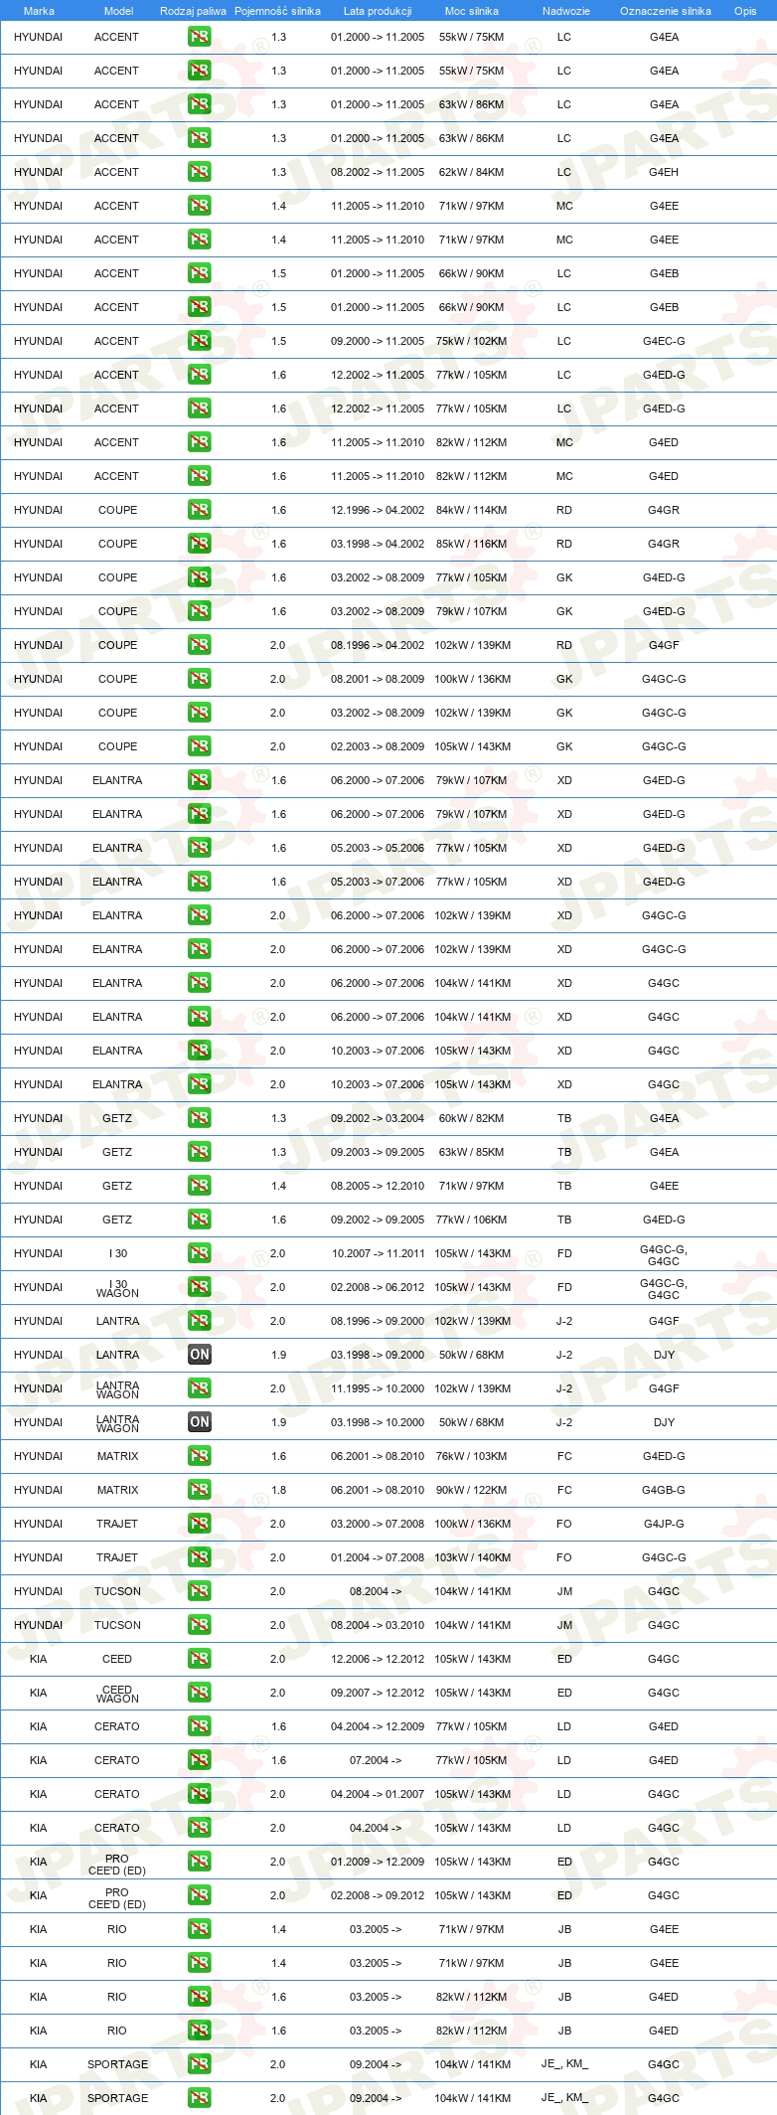Select the DJY code in the Lantra Wagon row
This screenshot has width=777, height=2115.
click(664, 1422)
